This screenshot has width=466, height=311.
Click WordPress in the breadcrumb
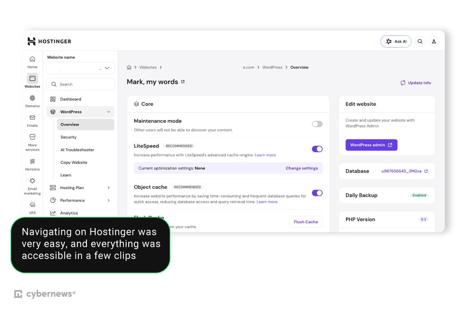(x=272, y=67)
